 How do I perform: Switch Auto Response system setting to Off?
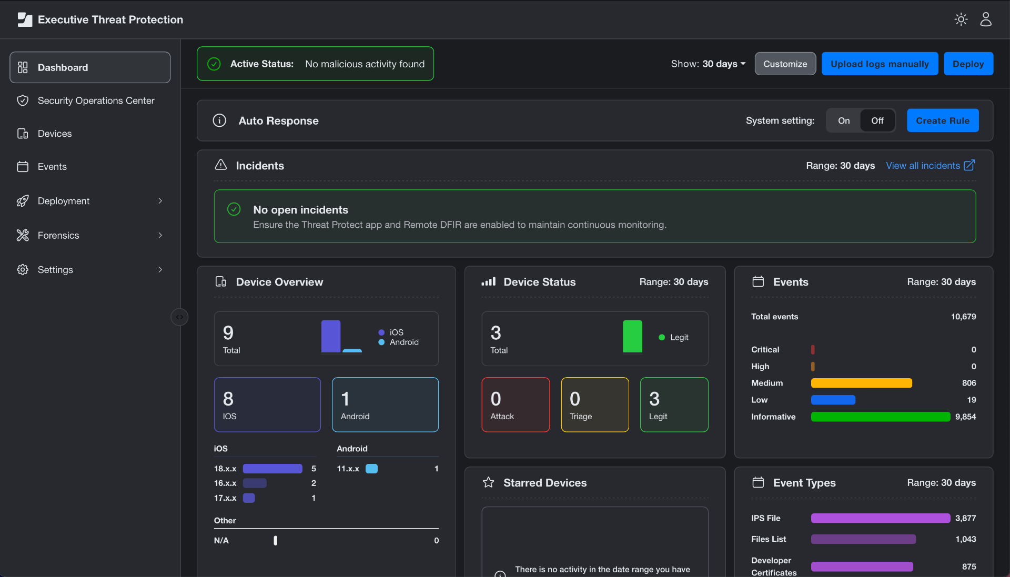877,120
